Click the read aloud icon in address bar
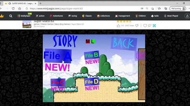This screenshot has width=190, height=106. point(142,9)
